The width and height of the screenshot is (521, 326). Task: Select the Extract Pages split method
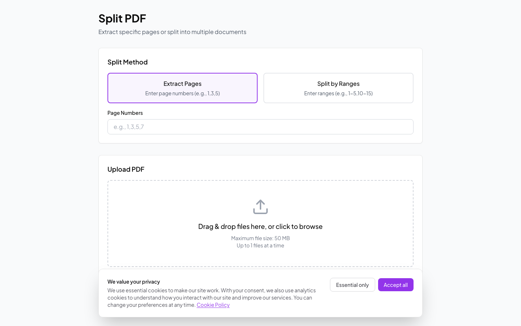[x=182, y=88]
